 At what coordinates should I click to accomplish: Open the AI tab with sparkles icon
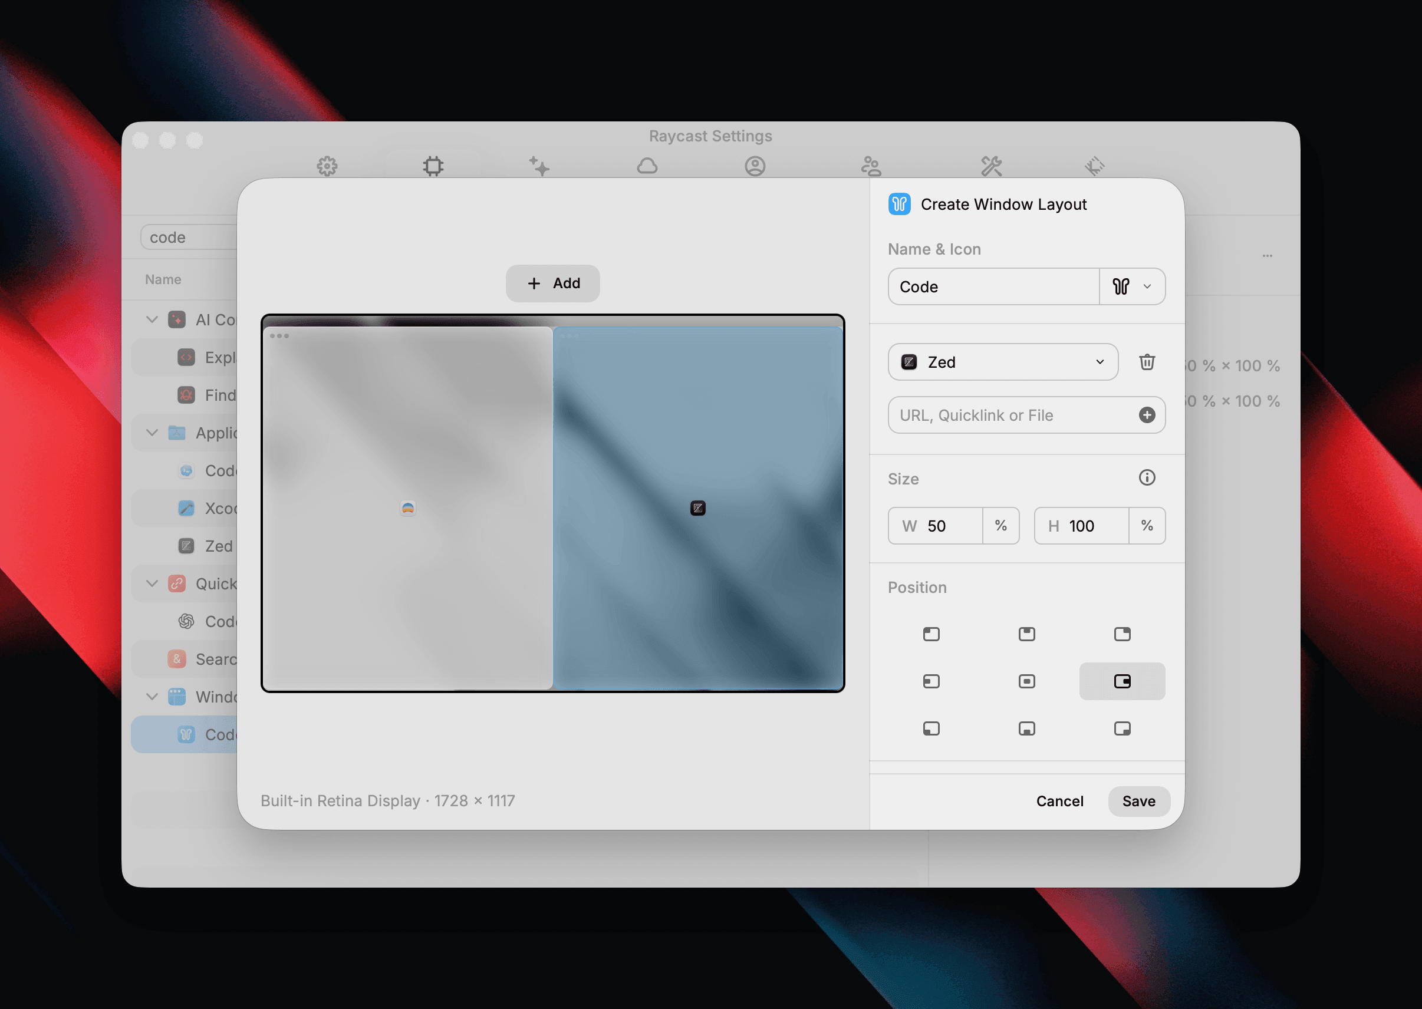click(539, 166)
